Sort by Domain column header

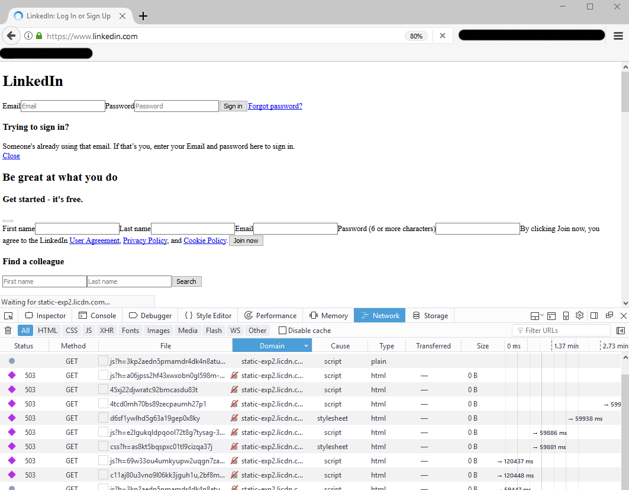point(272,346)
